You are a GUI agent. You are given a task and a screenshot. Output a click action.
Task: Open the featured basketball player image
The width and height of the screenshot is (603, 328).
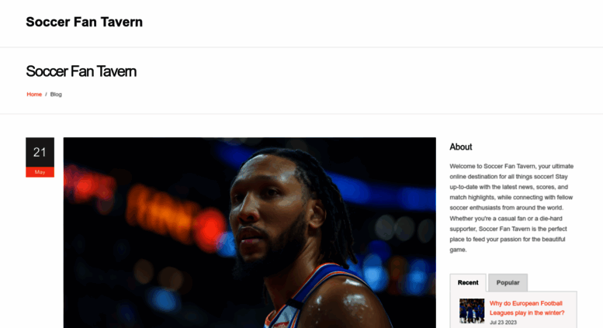250,233
